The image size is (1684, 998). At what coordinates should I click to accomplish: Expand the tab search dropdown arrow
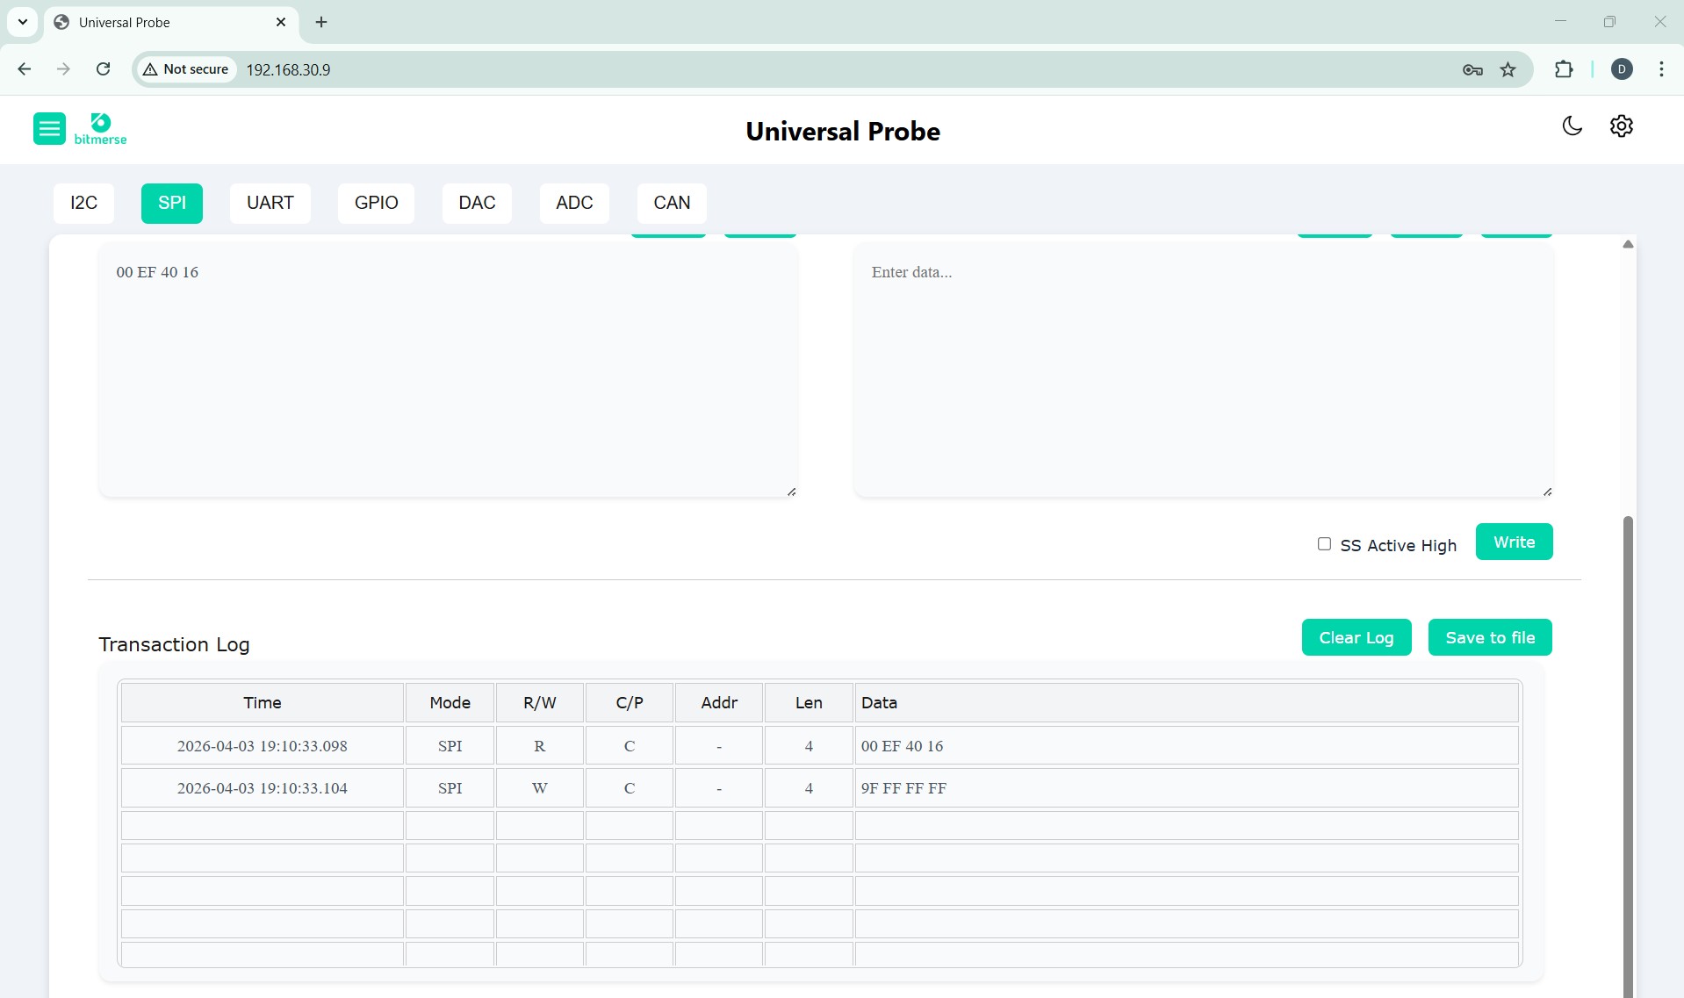coord(23,22)
